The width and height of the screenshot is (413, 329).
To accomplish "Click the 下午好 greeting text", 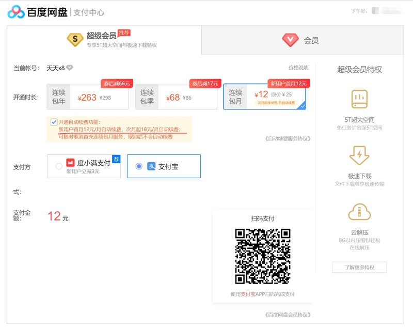I will [359, 11].
